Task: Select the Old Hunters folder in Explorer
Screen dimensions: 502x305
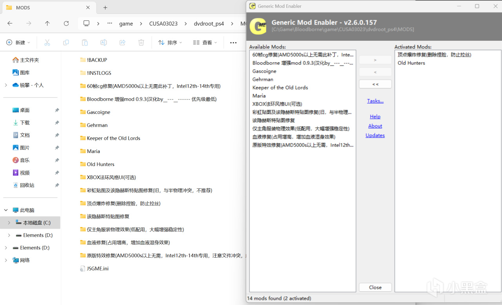Action: point(97,164)
